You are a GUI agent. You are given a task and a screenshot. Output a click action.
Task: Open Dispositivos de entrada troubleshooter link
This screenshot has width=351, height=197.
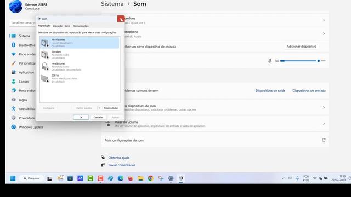[x=309, y=91]
